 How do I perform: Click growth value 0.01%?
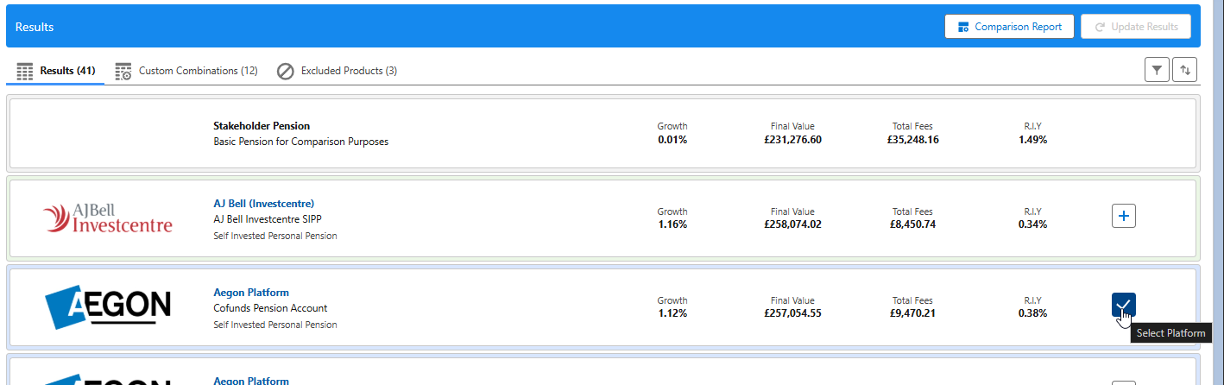click(x=672, y=139)
